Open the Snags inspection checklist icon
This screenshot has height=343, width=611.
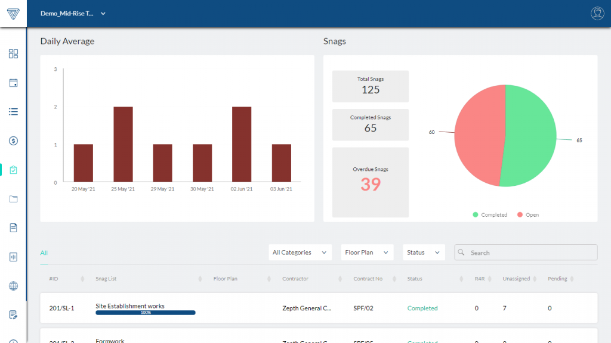pos(13,170)
